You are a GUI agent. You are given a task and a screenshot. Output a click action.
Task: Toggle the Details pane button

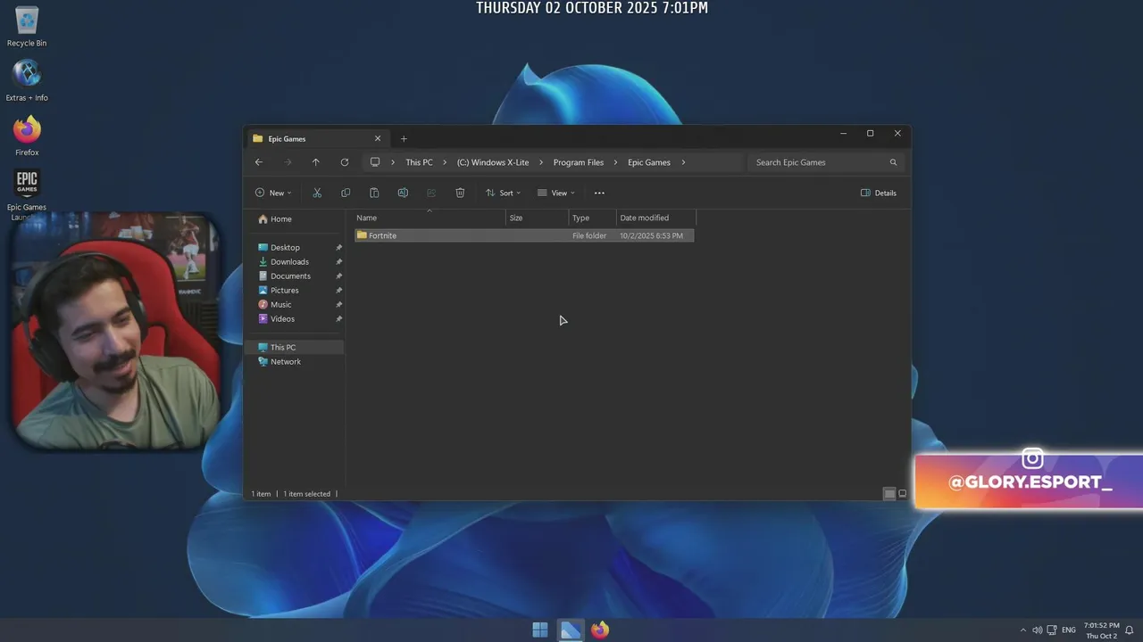[x=879, y=193]
